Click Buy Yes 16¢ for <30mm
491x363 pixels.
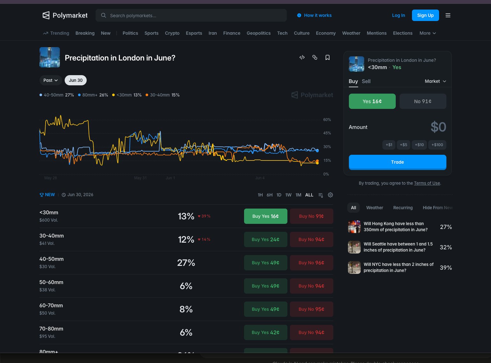[x=266, y=216]
